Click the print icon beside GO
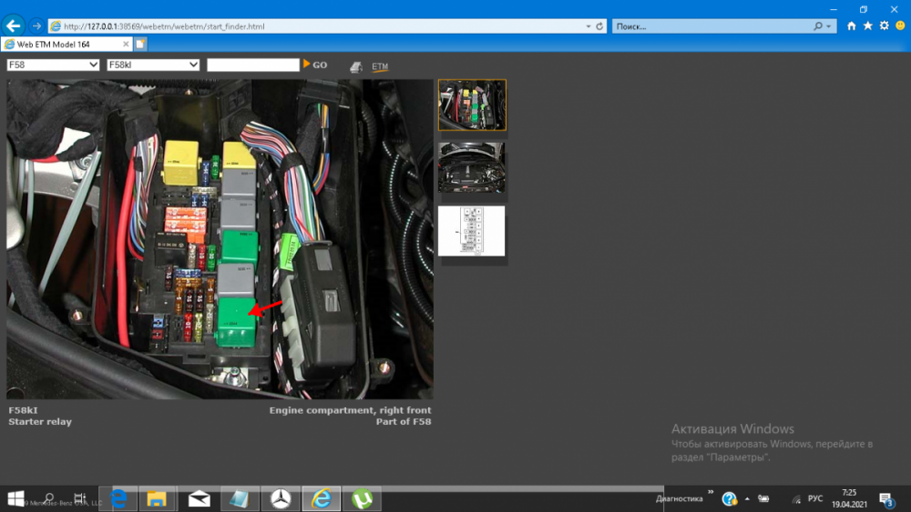This screenshot has height=512, width=911. (x=355, y=67)
